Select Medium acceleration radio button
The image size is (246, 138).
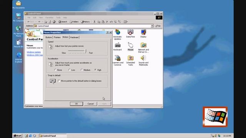tap(81, 70)
